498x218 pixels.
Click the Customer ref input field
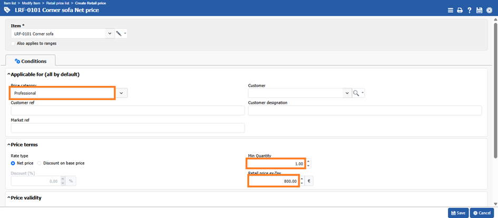pyautogui.click(x=128, y=111)
